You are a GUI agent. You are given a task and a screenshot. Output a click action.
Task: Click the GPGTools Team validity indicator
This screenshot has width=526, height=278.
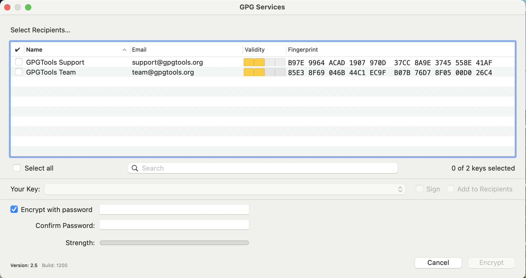tap(264, 72)
